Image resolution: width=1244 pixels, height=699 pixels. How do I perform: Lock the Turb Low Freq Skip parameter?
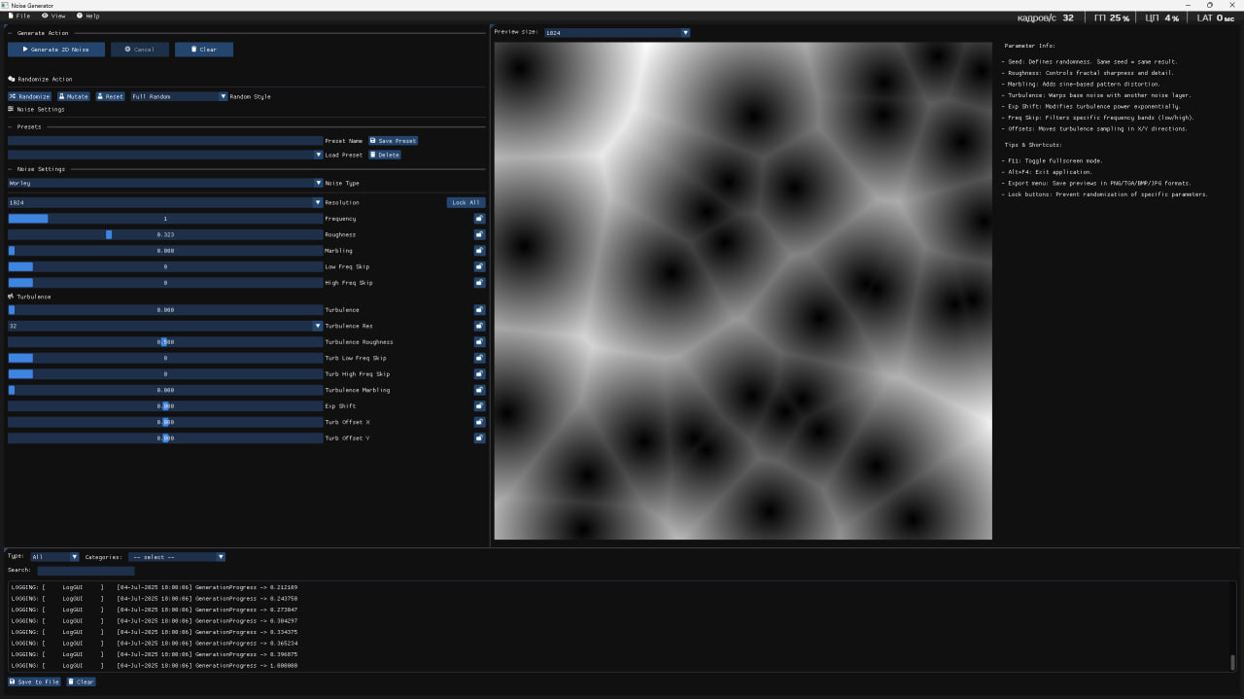(x=479, y=358)
